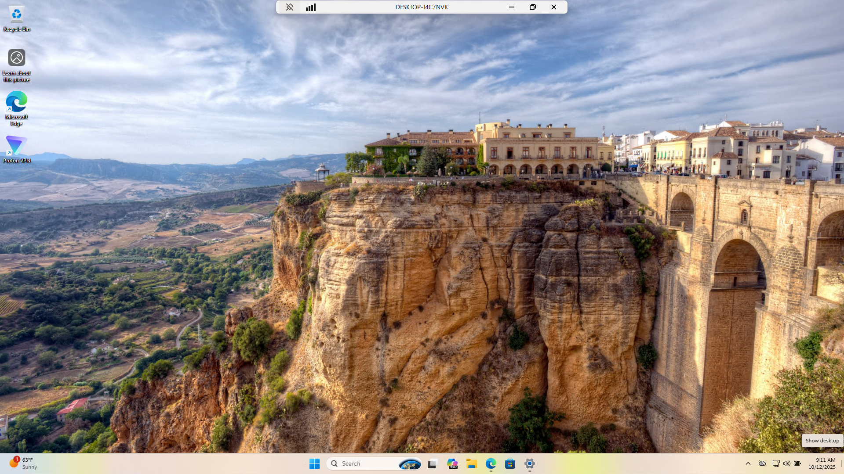Image resolution: width=844 pixels, height=474 pixels.
Task: Open network status tray icon
Action: 776,463
